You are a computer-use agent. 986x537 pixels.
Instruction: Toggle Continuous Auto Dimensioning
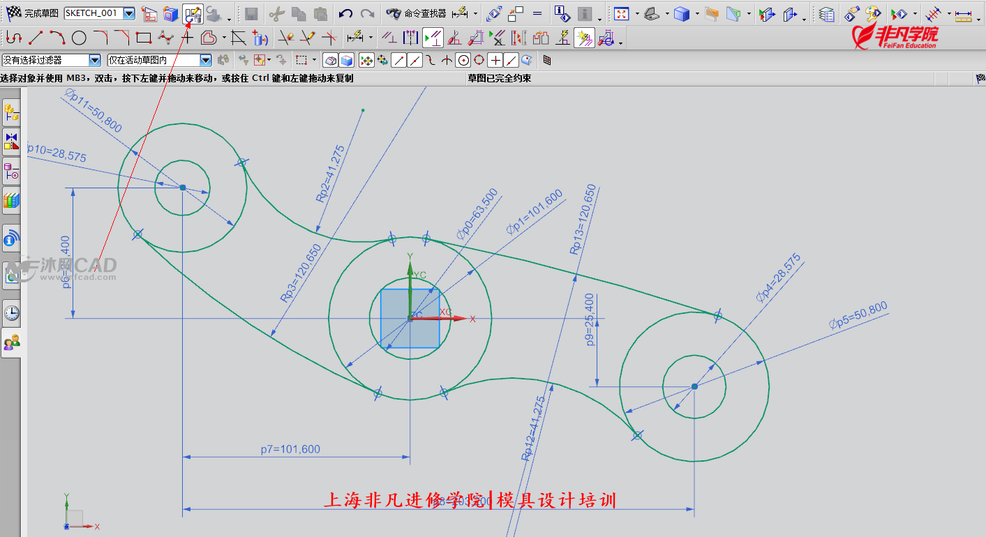tap(606, 37)
